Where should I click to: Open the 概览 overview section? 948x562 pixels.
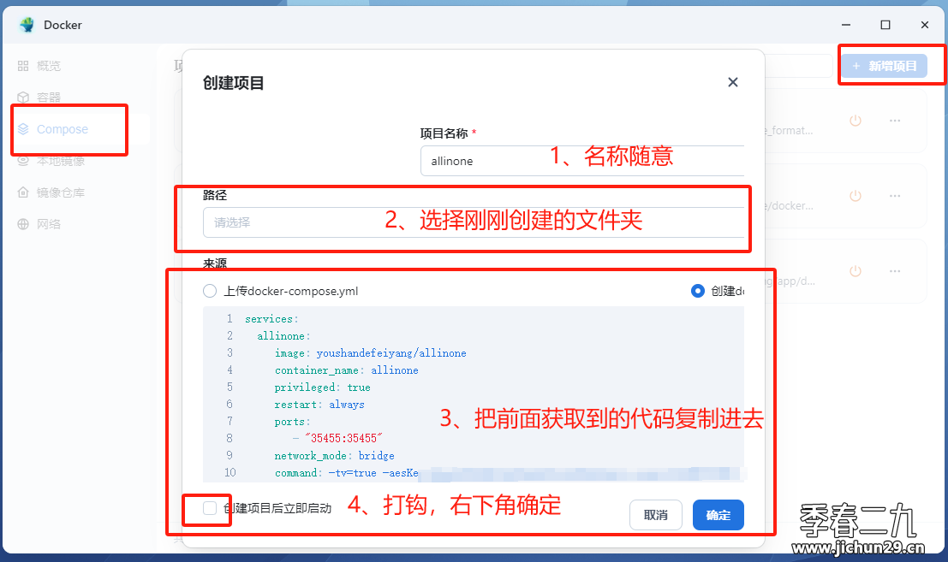(x=39, y=66)
